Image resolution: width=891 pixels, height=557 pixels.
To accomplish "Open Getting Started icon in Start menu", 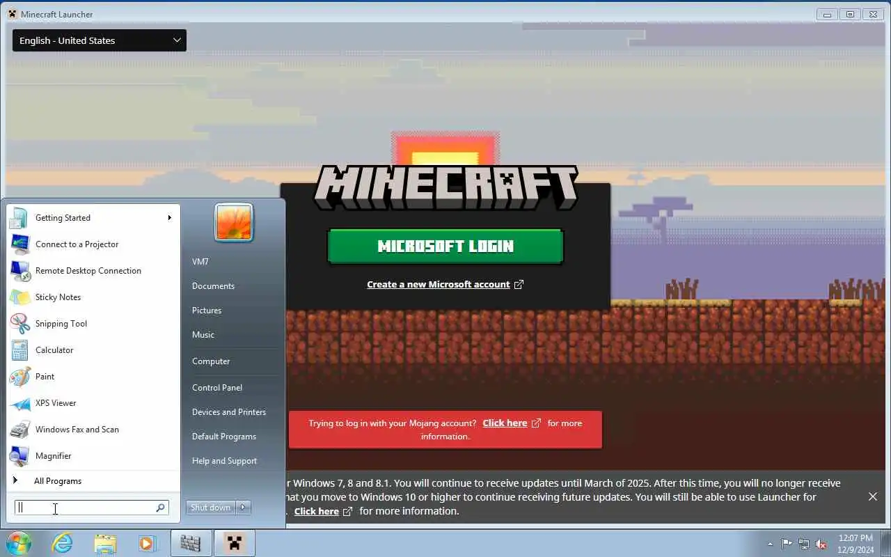I will tap(19, 218).
